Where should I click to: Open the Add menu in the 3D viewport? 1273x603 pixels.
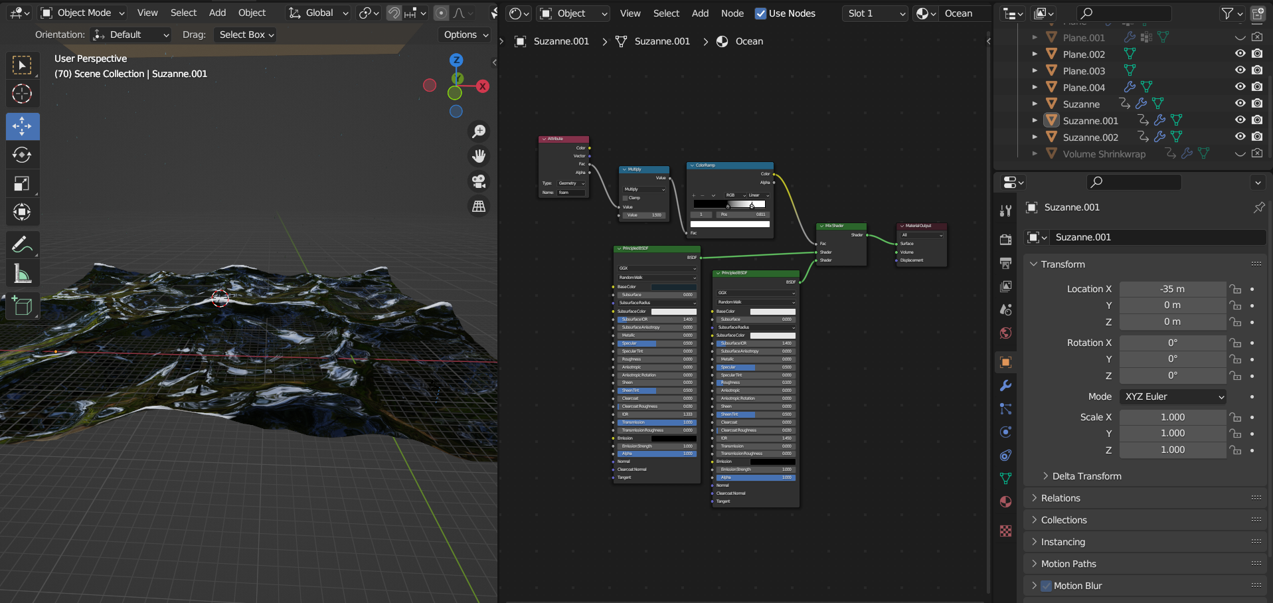(x=217, y=13)
